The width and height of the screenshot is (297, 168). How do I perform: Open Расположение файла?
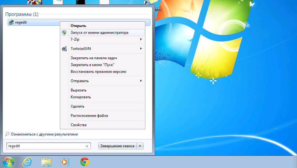(x=103, y=116)
